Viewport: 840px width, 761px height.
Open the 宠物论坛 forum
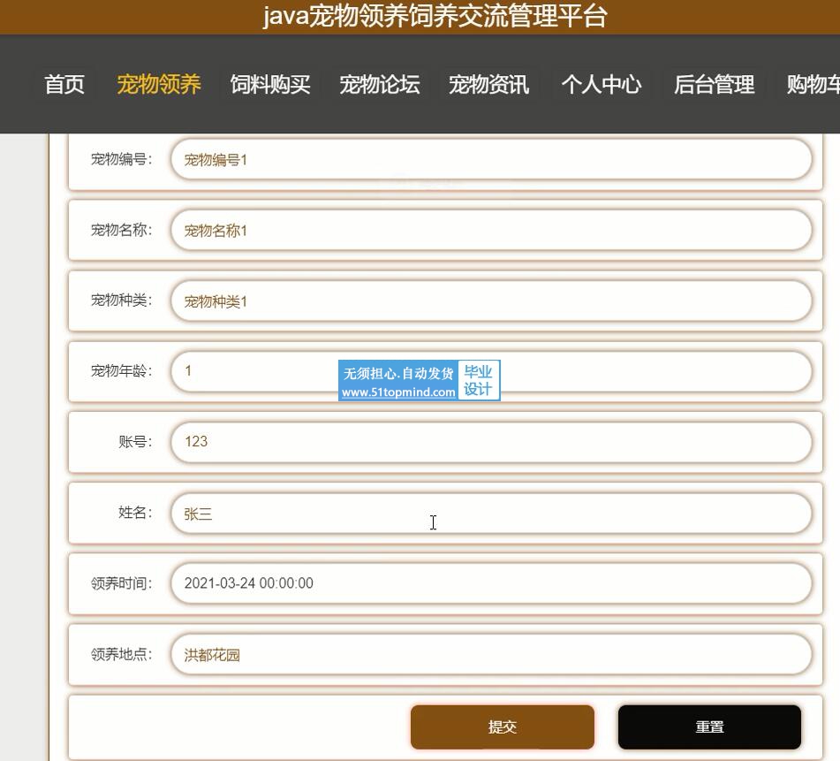[380, 85]
